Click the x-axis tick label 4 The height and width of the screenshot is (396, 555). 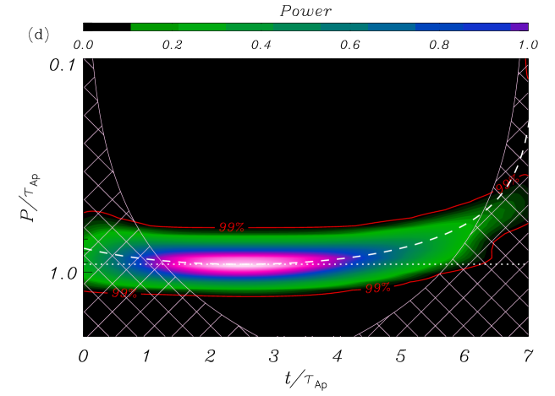[x=338, y=356]
